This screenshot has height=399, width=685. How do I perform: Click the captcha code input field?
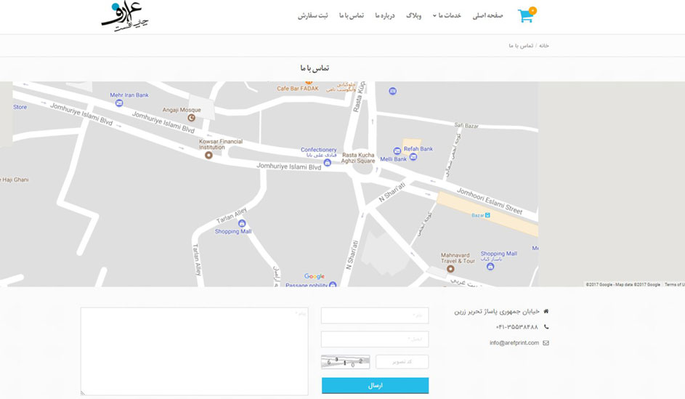tap(402, 362)
